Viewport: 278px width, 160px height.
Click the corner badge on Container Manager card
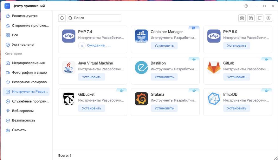point(193,28)
